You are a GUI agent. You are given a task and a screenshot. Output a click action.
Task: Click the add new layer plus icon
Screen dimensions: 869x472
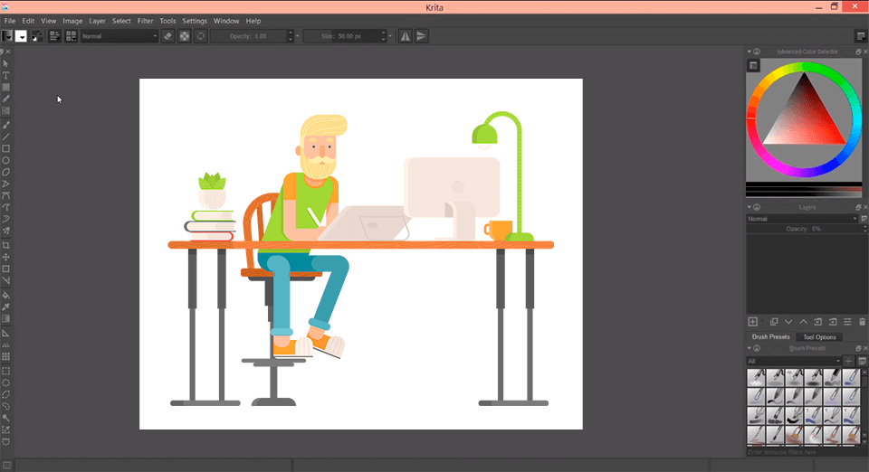click(x=752, y=322)
